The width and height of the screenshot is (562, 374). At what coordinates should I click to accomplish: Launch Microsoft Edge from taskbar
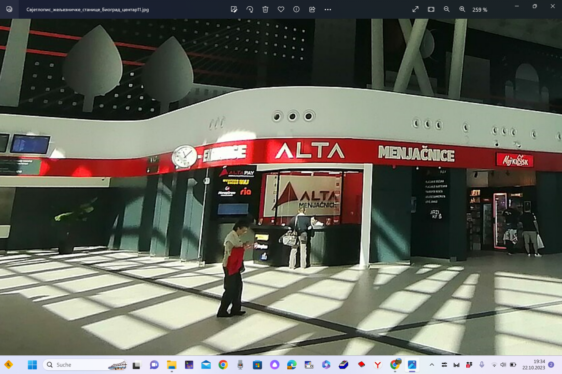point(292,365)
